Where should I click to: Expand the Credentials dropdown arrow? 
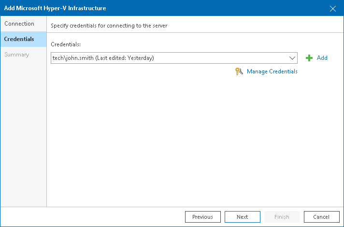click(292, 58)
